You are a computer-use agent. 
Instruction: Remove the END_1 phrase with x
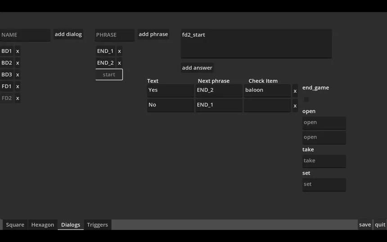pos(119,51)
